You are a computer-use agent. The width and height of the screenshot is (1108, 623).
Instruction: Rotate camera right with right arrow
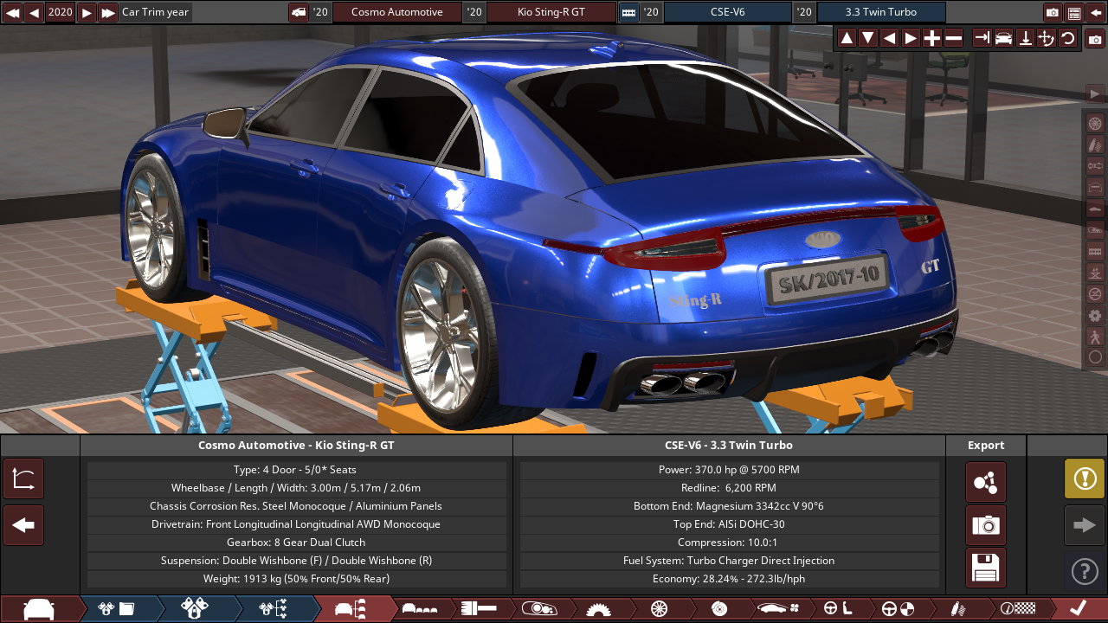pos(911,38)
